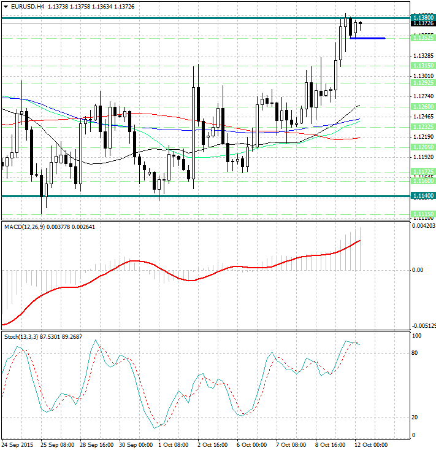Click the 1.12190 price scale value
The width and height of the screenshot is (436, 450).
coord(423,137)
